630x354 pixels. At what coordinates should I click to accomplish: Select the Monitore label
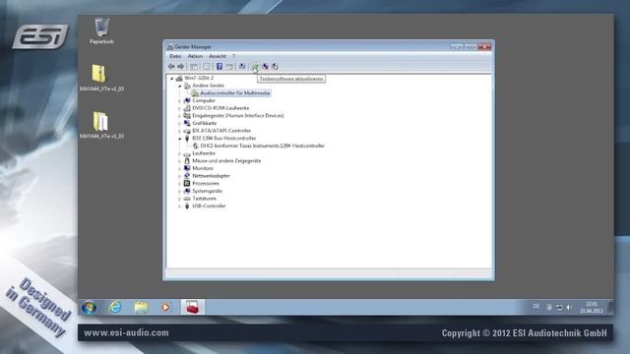pos(203,168)
